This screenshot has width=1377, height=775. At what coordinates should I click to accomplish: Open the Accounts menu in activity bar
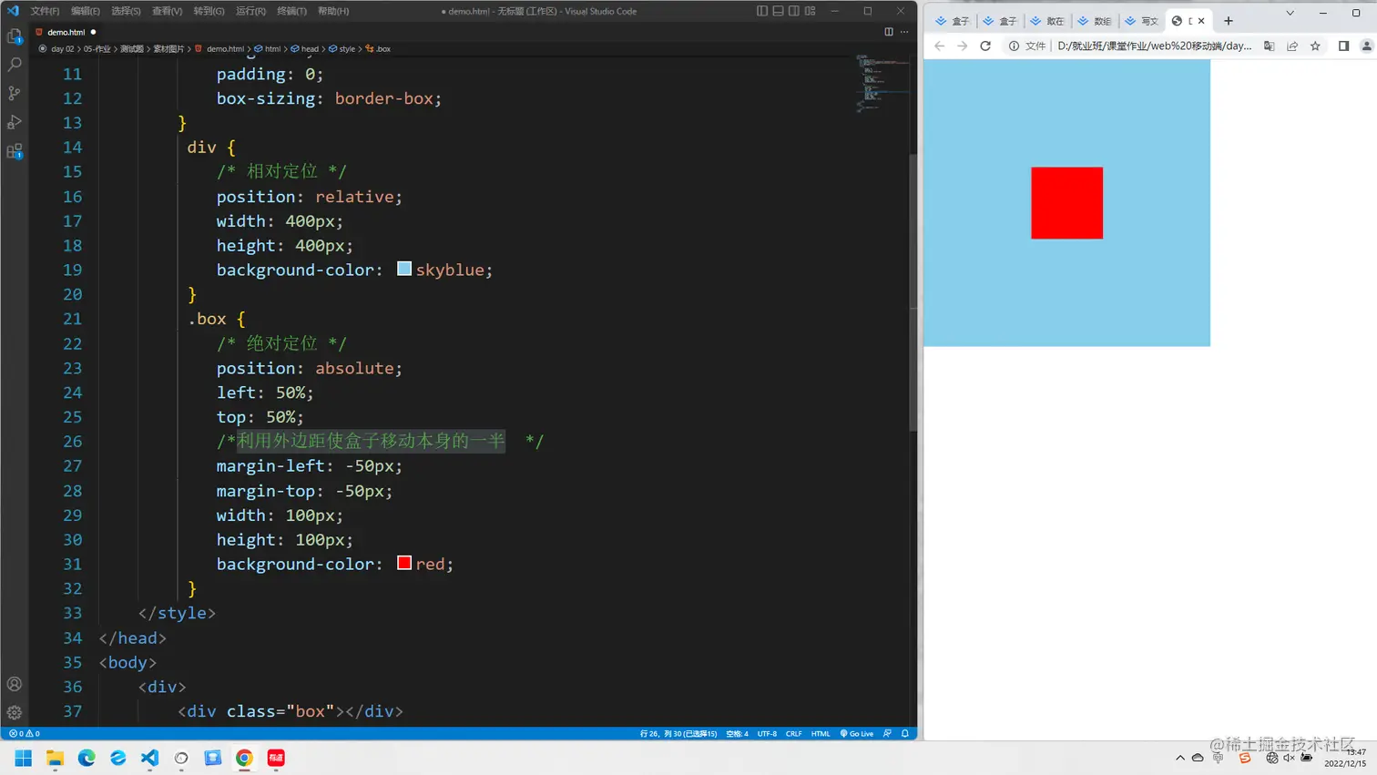15,684
